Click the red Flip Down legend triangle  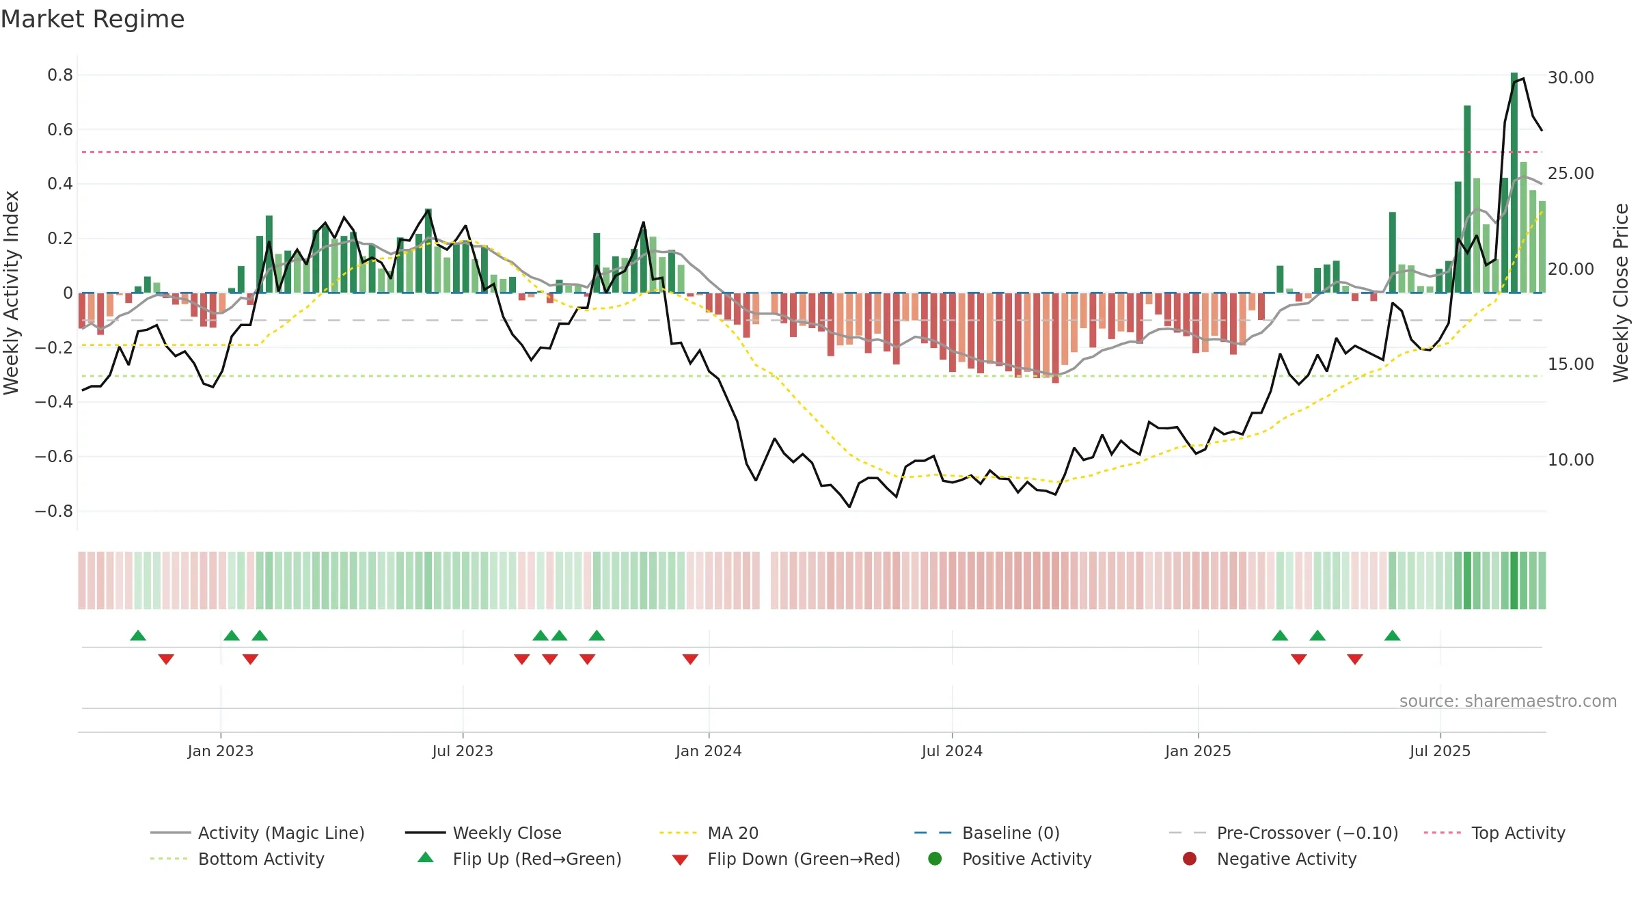click(680, 860)
